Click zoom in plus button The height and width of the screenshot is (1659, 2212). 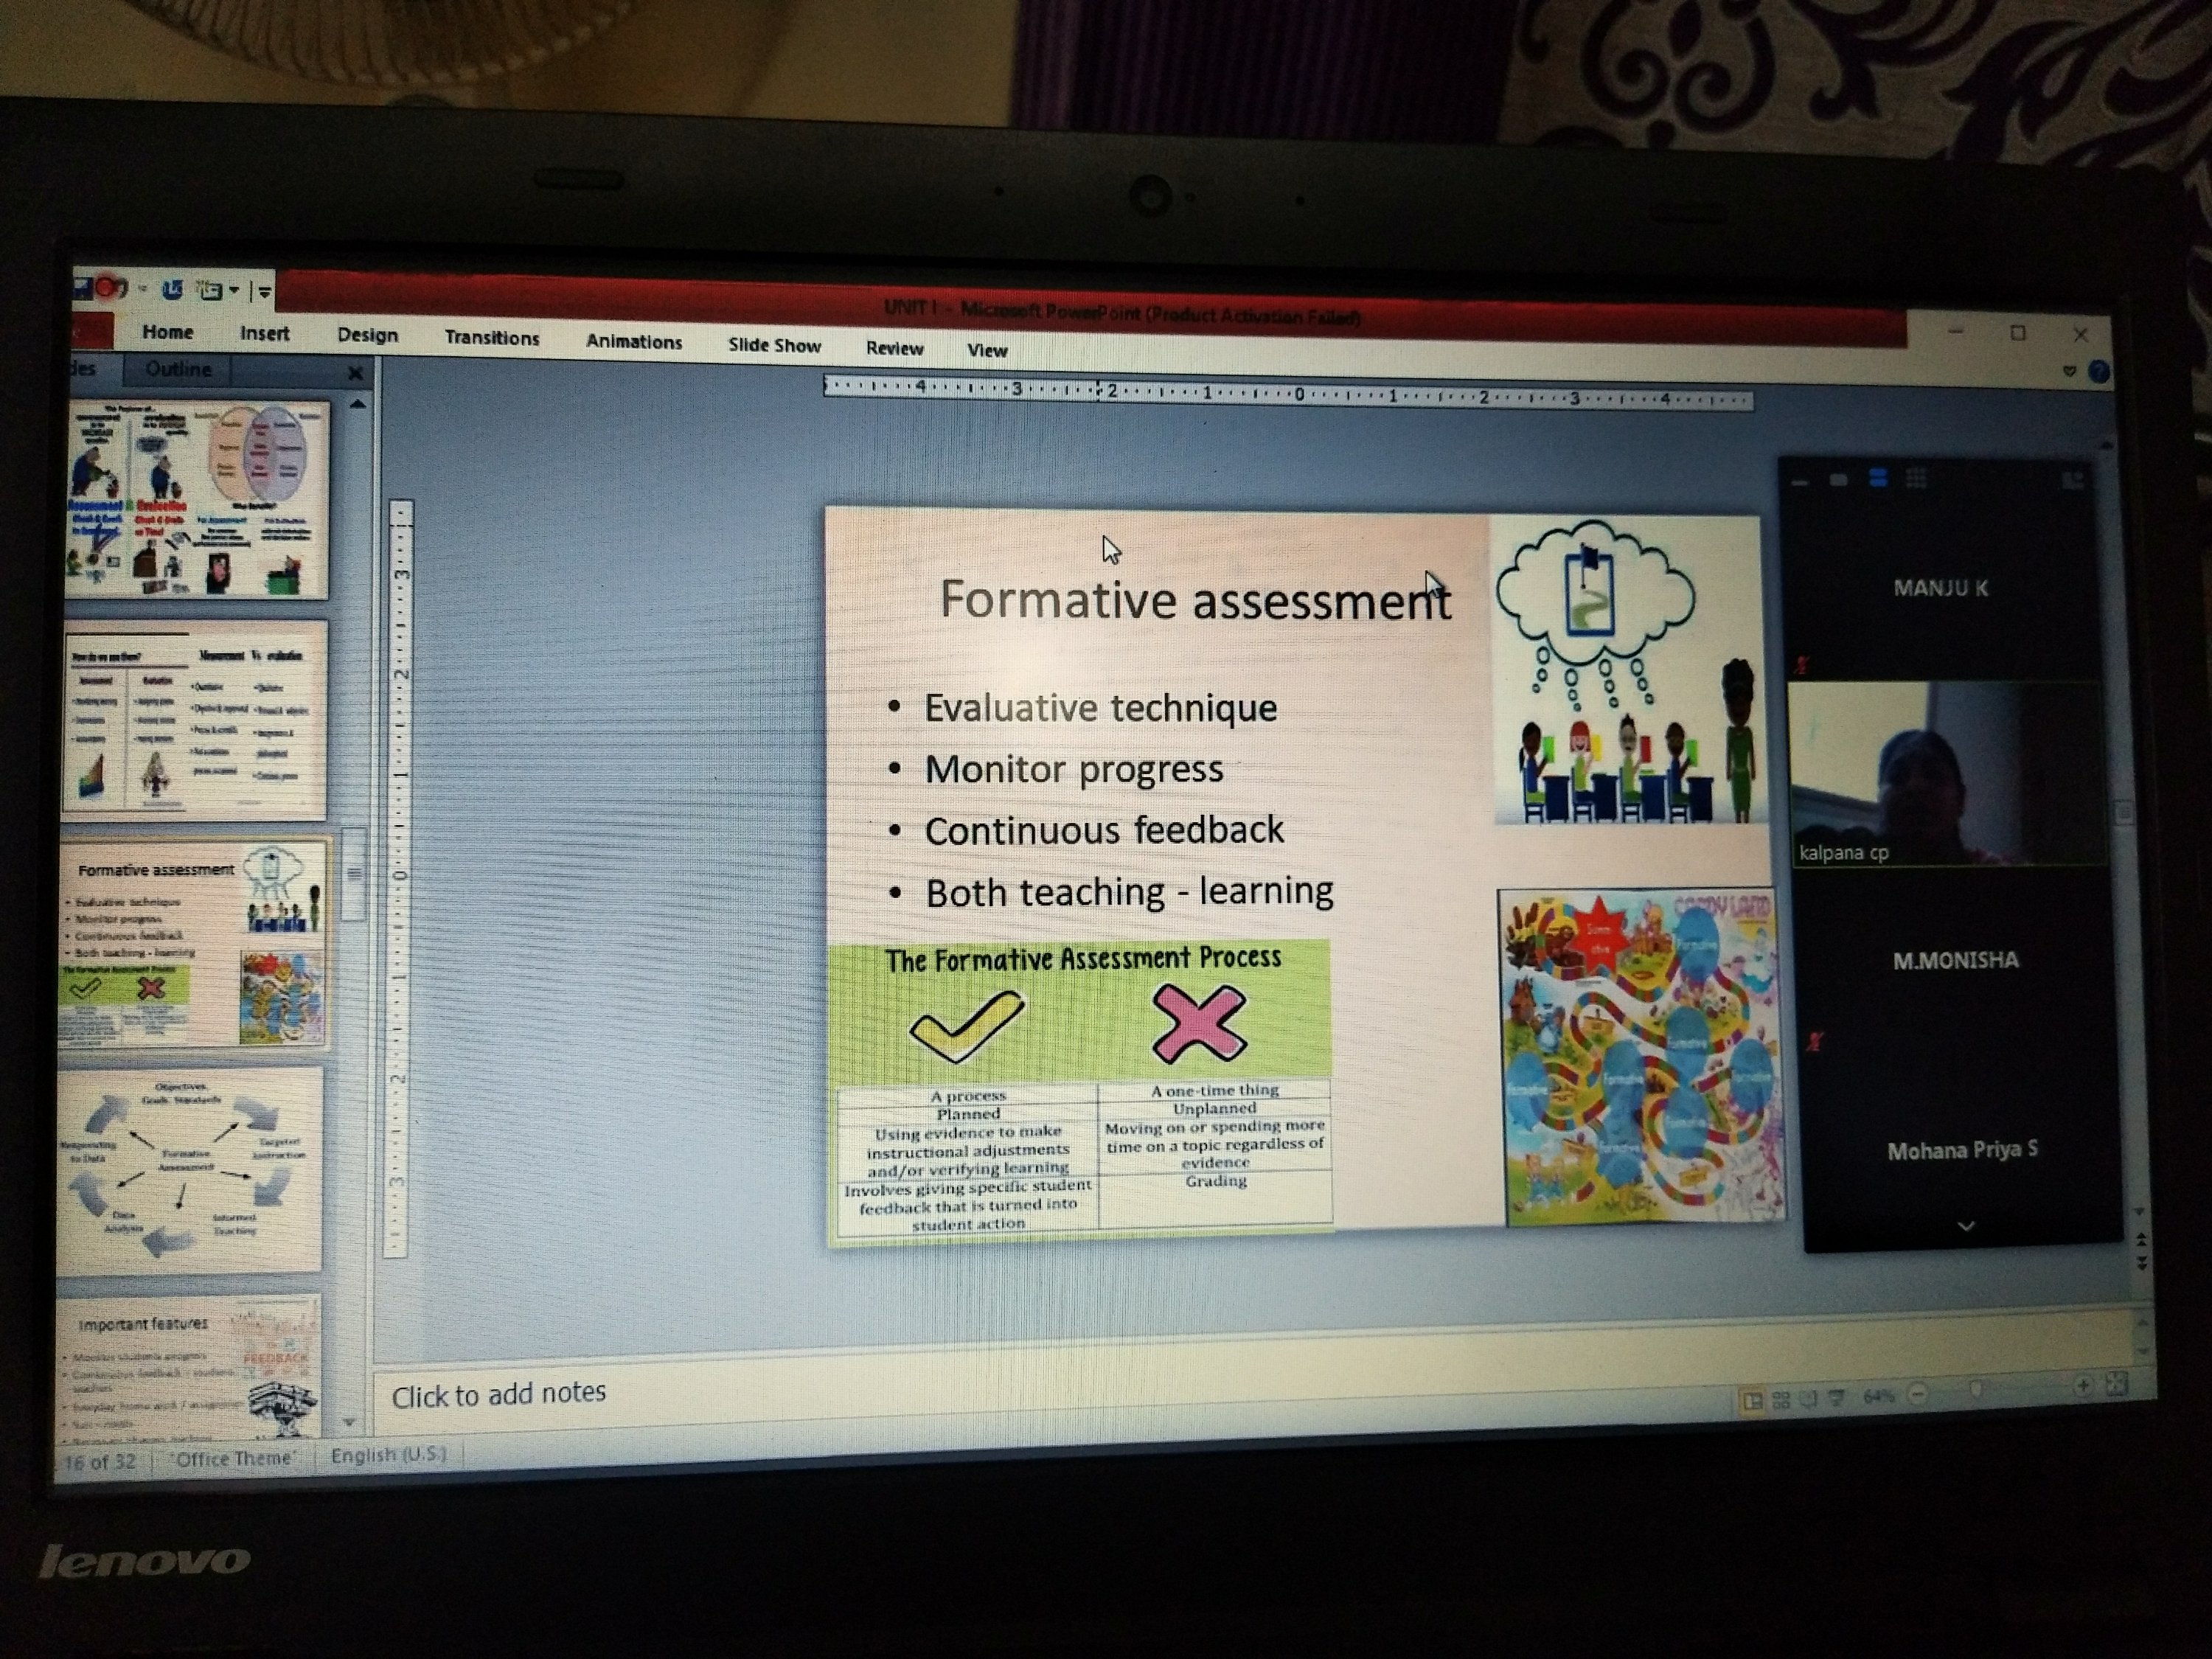pos(2083,1386)
